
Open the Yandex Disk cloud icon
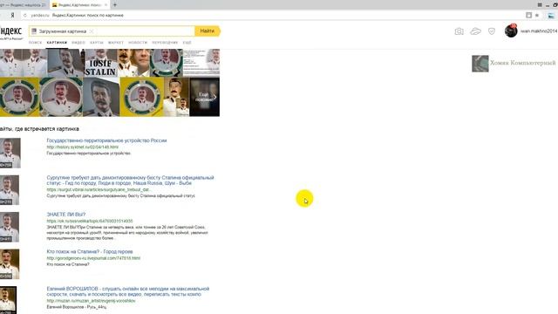tap(475, 31)
